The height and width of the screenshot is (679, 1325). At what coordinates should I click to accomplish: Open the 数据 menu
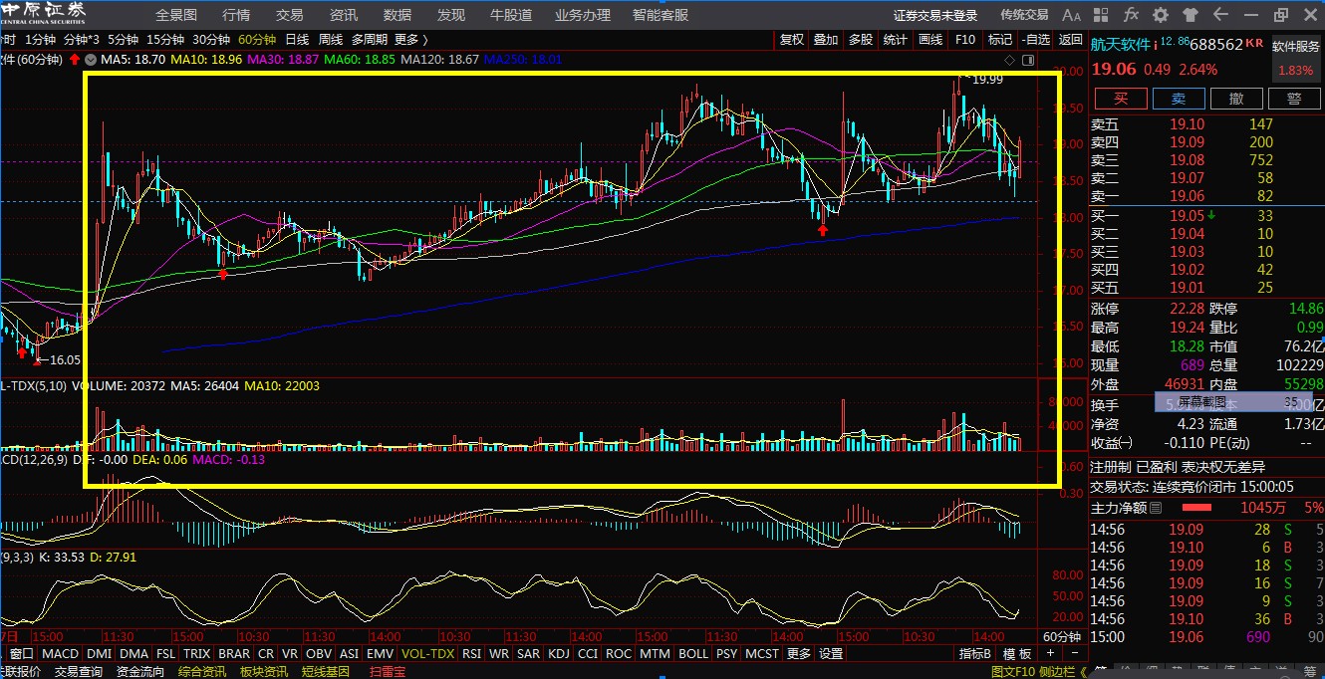tap(397, 15)
